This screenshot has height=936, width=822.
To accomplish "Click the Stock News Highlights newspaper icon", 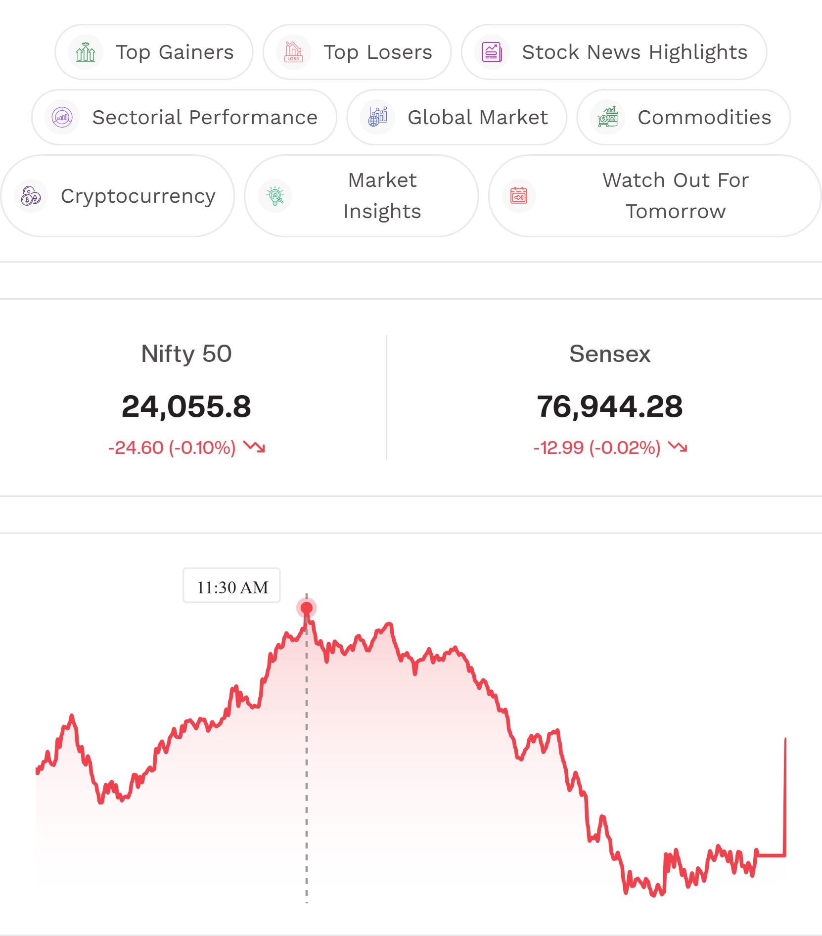I will click(x=492, y=52).
